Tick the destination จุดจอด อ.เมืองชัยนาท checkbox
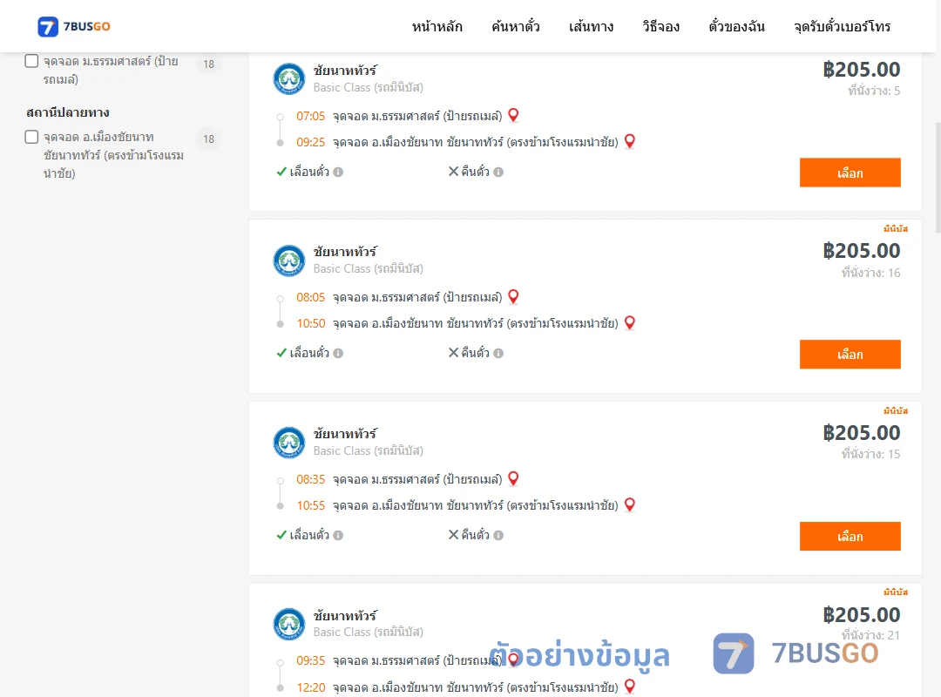This screenshot has height=697, width=941. 32,137
